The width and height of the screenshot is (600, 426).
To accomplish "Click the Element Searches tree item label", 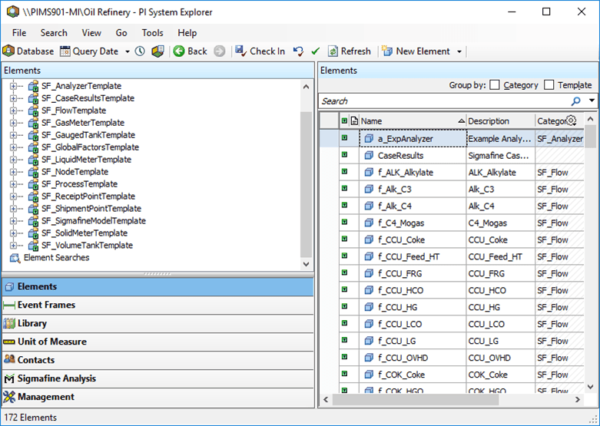I will click(56, 257).
